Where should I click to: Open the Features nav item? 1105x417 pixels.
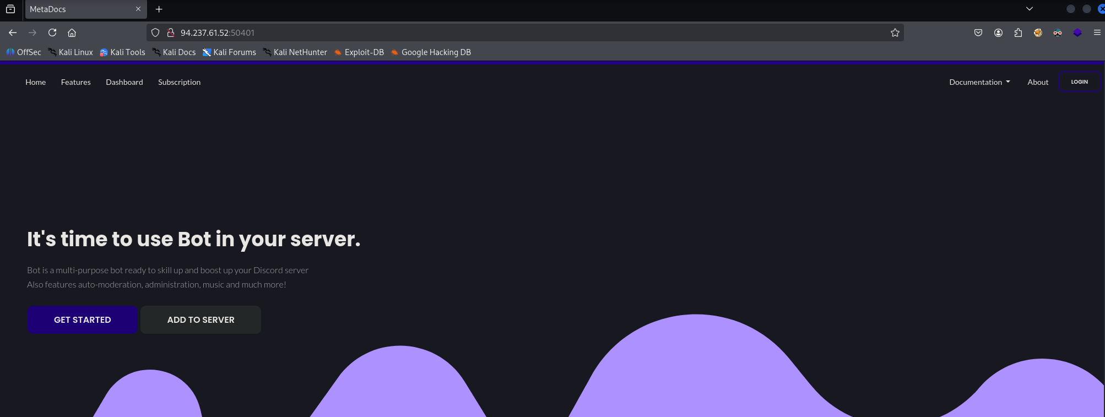[x=76, y=82]
